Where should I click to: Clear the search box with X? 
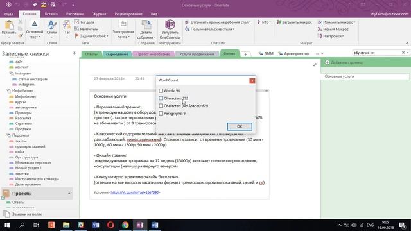(x=403, y=53)
